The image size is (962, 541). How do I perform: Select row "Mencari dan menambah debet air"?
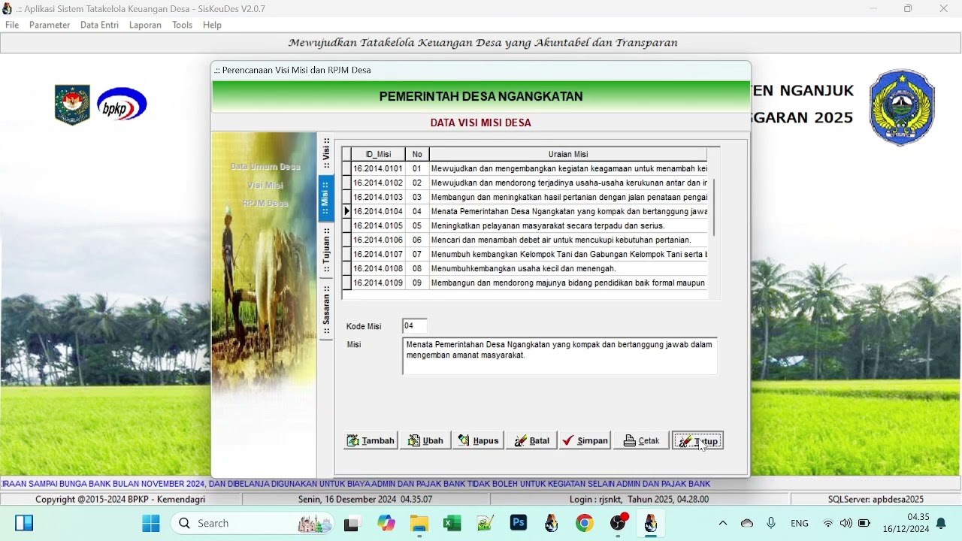coord(525,240)
